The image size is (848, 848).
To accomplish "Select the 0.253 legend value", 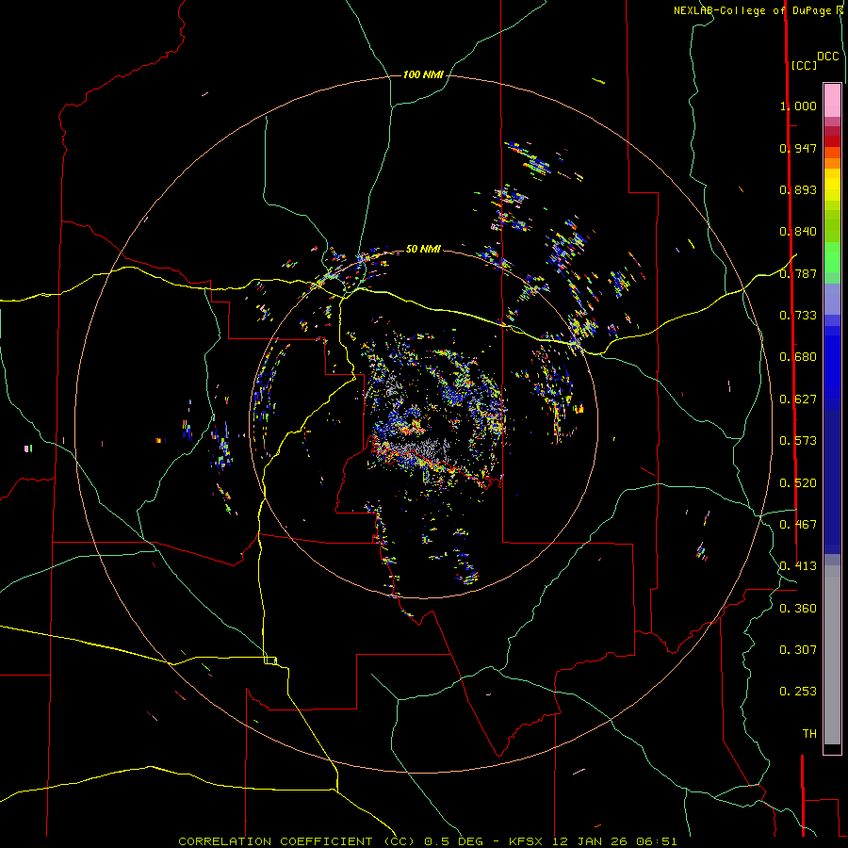I will point(798,692).
